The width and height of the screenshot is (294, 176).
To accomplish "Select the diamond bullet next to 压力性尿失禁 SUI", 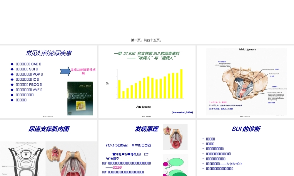I will (x=13, y=69).
